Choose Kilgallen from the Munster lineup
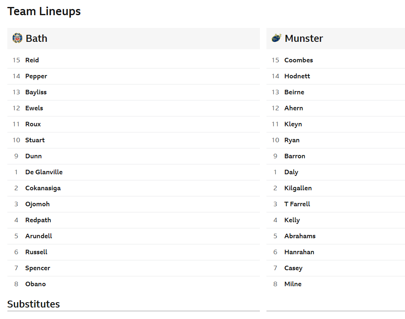Screen dimensions: 405x319 pos(298,188)
